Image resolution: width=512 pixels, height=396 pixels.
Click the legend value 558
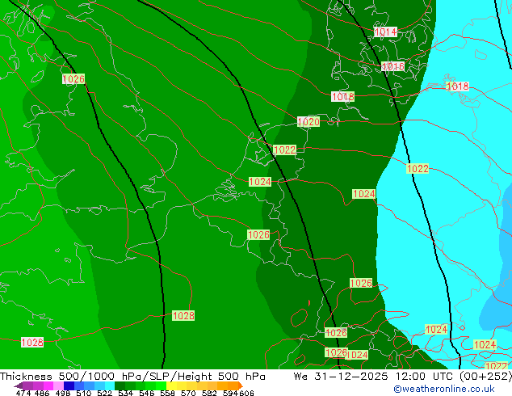tap(167, 393)
